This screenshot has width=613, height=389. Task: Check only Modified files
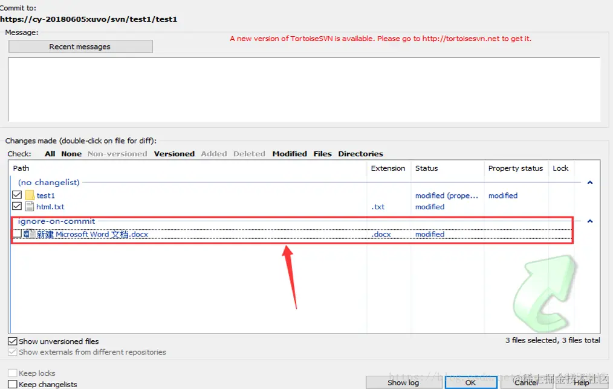click(290, 154)
